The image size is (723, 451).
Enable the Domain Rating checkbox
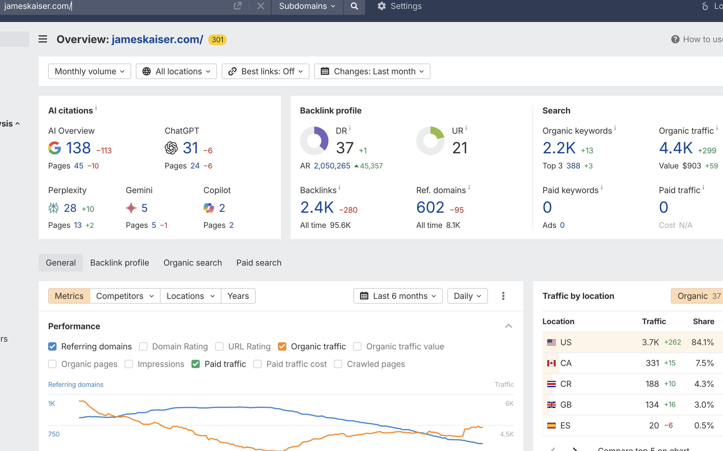[x=143, y=346]
